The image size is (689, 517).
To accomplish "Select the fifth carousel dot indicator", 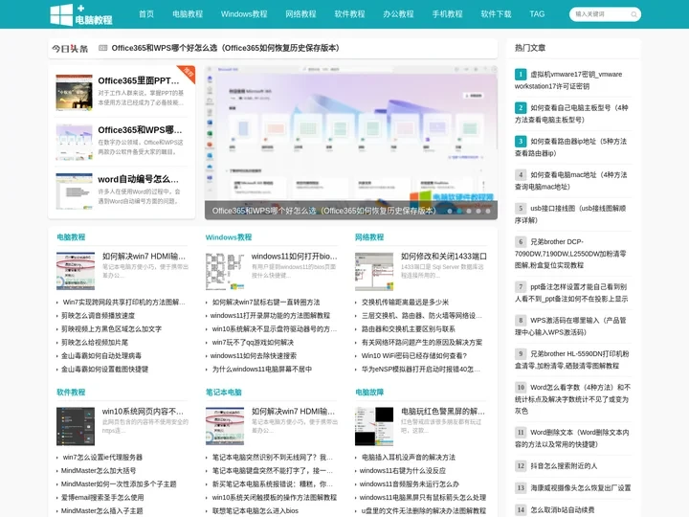I will tap(488, 211).
